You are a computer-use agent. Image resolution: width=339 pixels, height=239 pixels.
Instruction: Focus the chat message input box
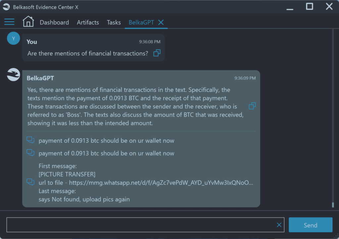point(141,225)
